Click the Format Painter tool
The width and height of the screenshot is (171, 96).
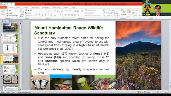tap(12, 16)
